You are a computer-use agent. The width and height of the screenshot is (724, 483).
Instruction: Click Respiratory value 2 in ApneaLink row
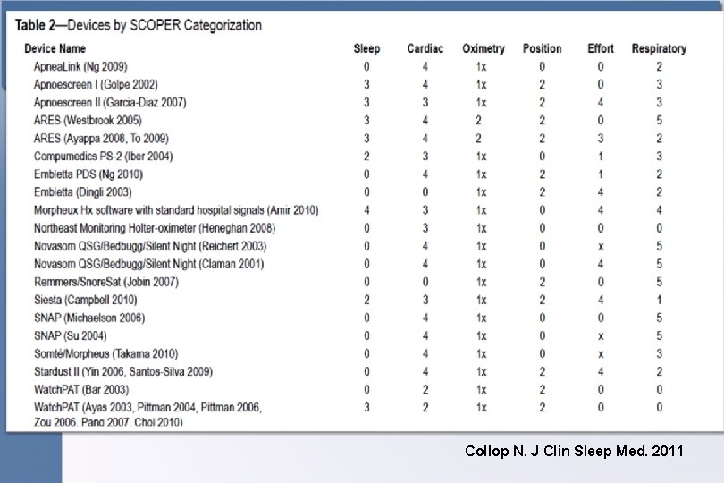pyautogui.click(x=659, y=67)
